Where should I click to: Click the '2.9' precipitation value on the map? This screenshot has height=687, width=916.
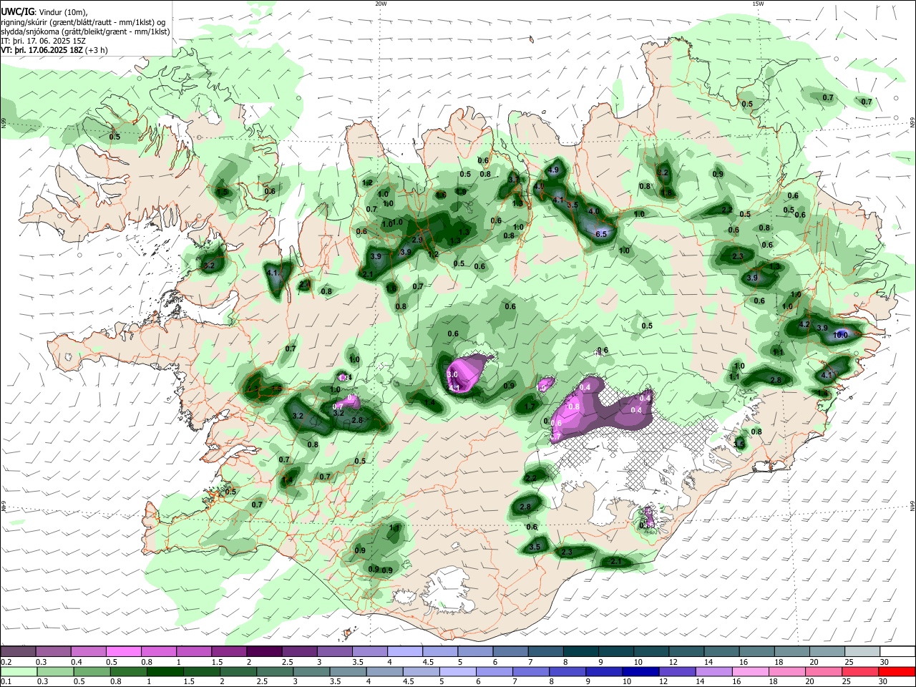pos(417,240)
